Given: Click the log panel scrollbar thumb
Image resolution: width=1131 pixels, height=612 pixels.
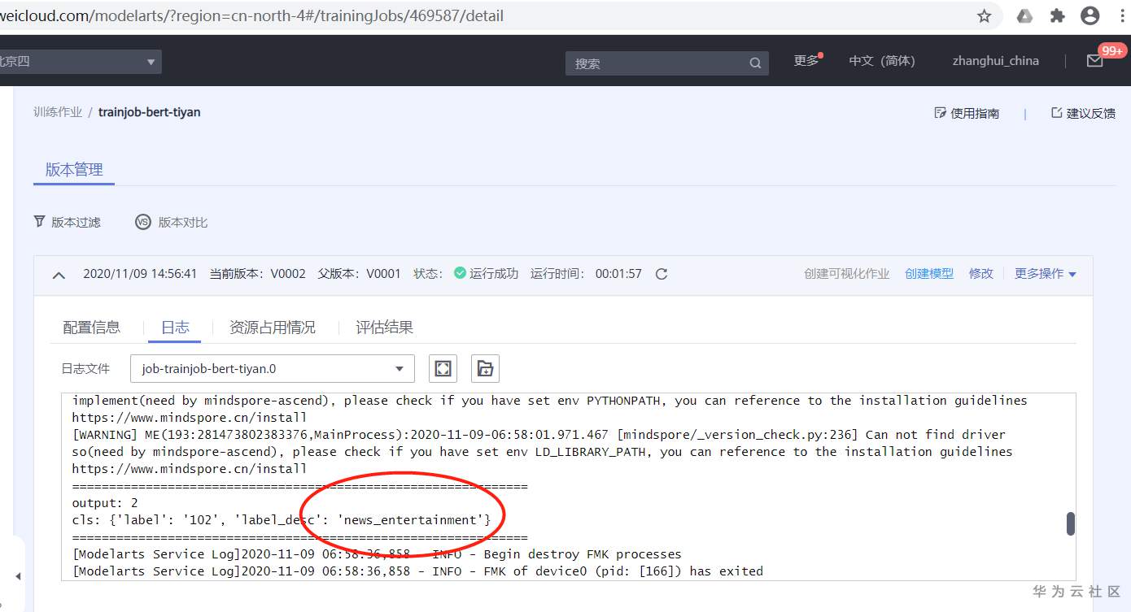Looking at the screenshot, I should point(1071,524).
